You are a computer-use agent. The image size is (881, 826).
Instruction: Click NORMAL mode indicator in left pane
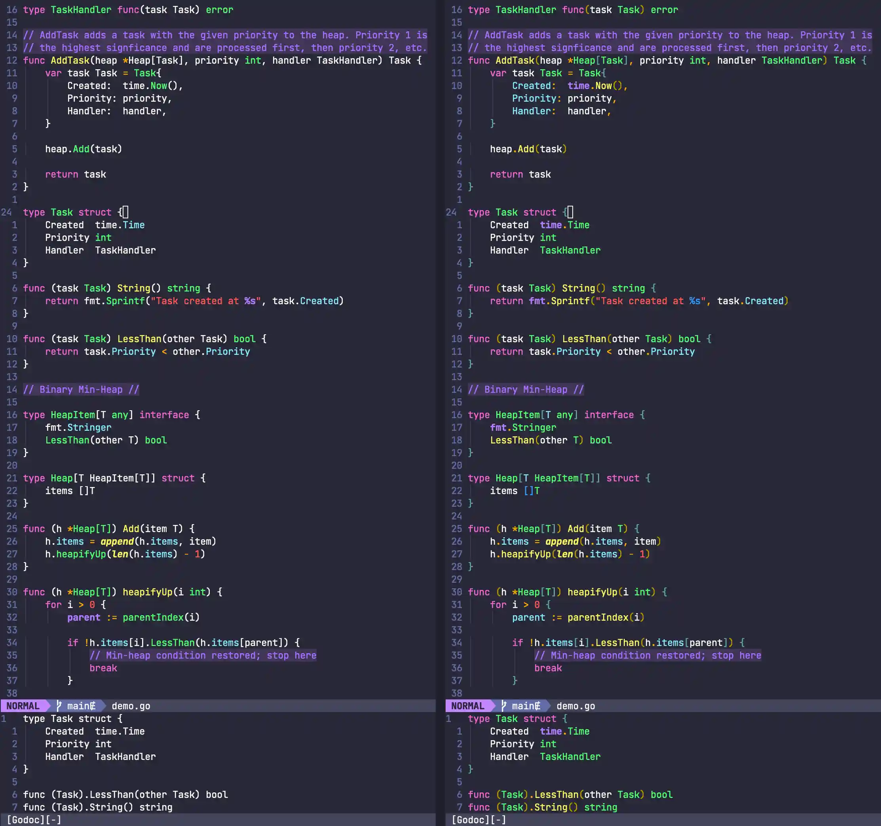23,705
